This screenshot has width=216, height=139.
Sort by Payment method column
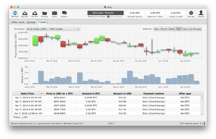[153, 94]
